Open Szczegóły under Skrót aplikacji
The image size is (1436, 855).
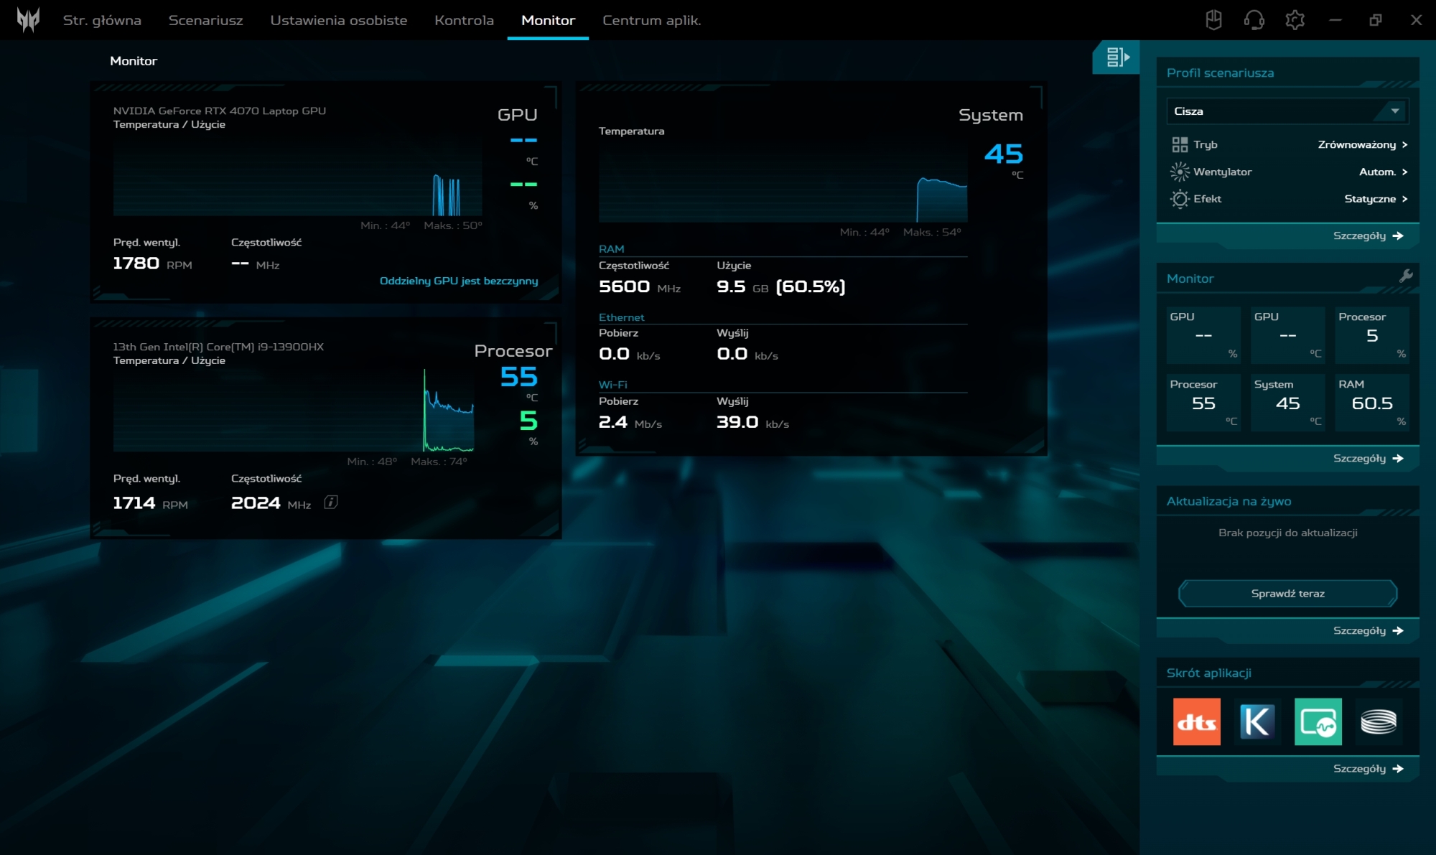pyautogui.click(x=1368, y=768)
